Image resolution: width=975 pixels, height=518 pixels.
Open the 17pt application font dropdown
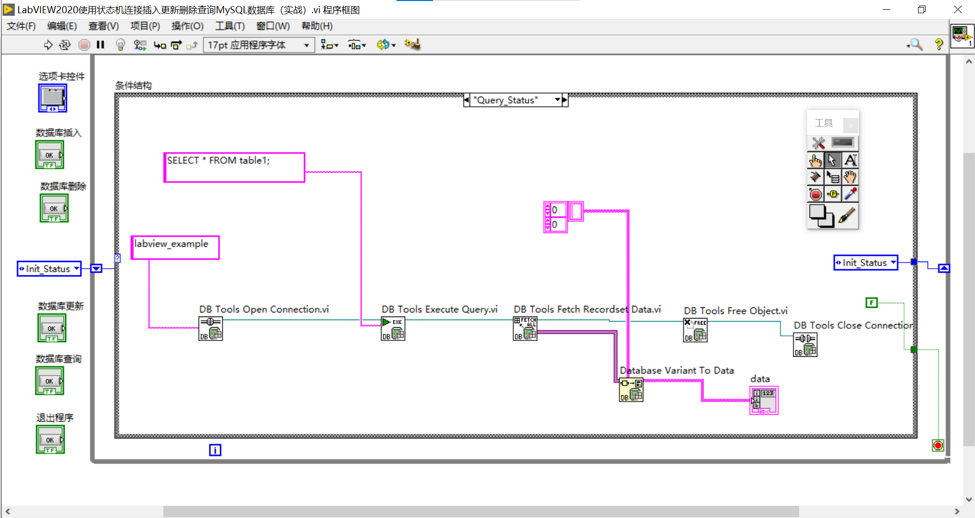(x=306, y=45)
